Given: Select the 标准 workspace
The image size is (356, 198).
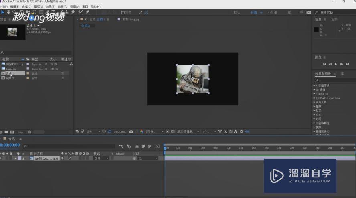Looking at the screenshot, I should [x=255, y=12].
